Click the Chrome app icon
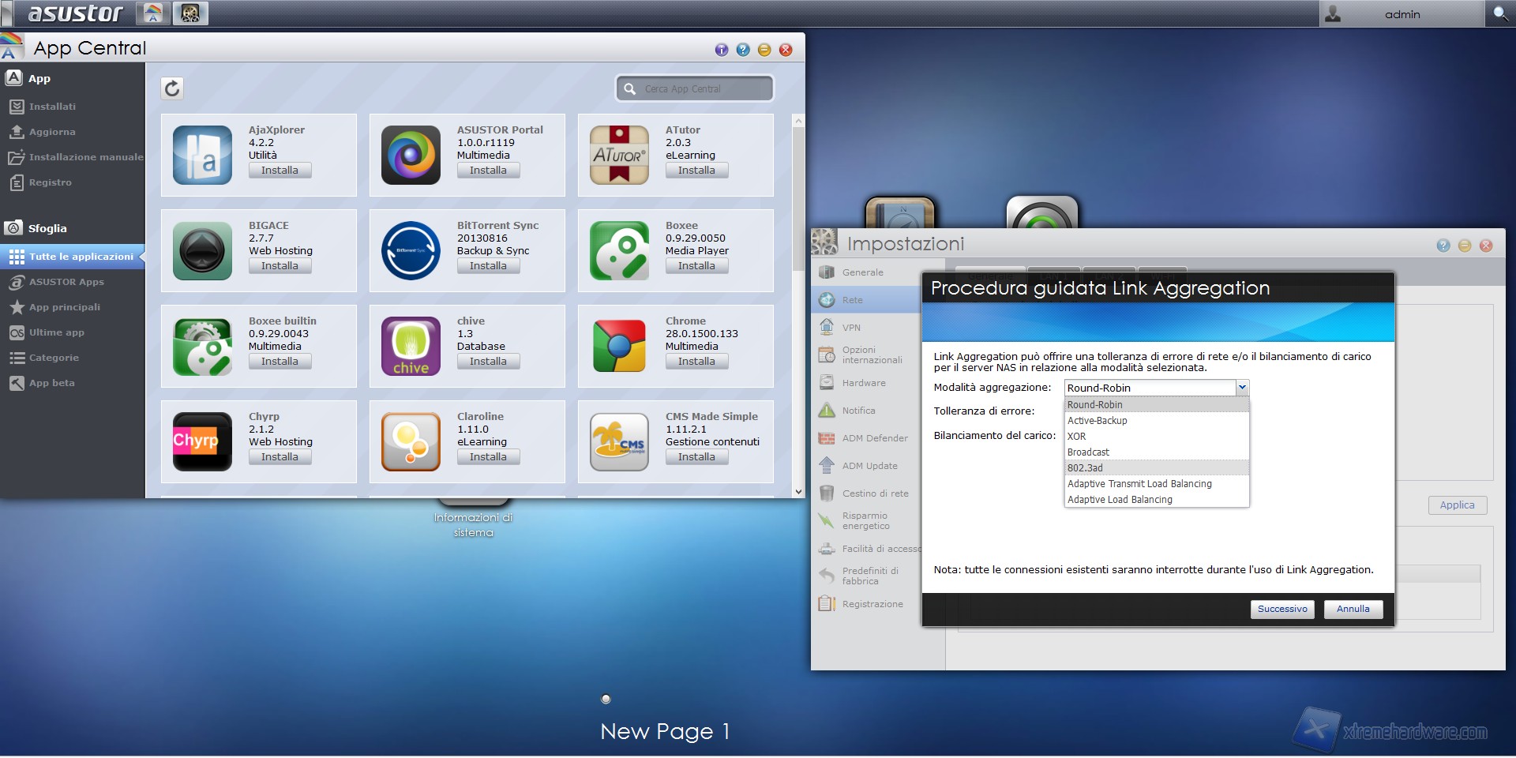 pyautogui.click(x=619, y=346)
